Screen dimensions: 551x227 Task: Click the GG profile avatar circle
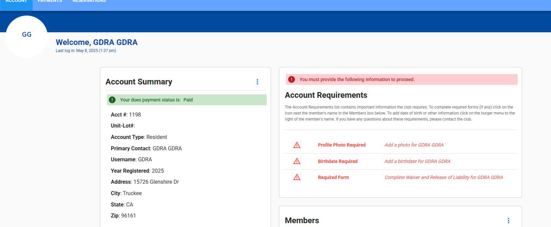point(27,36)
